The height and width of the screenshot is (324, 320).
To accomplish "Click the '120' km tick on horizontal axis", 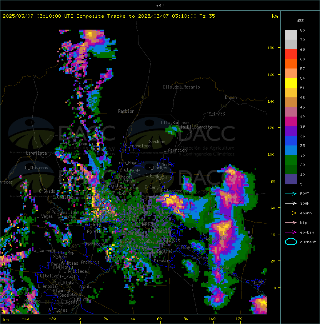I will 239,319.
